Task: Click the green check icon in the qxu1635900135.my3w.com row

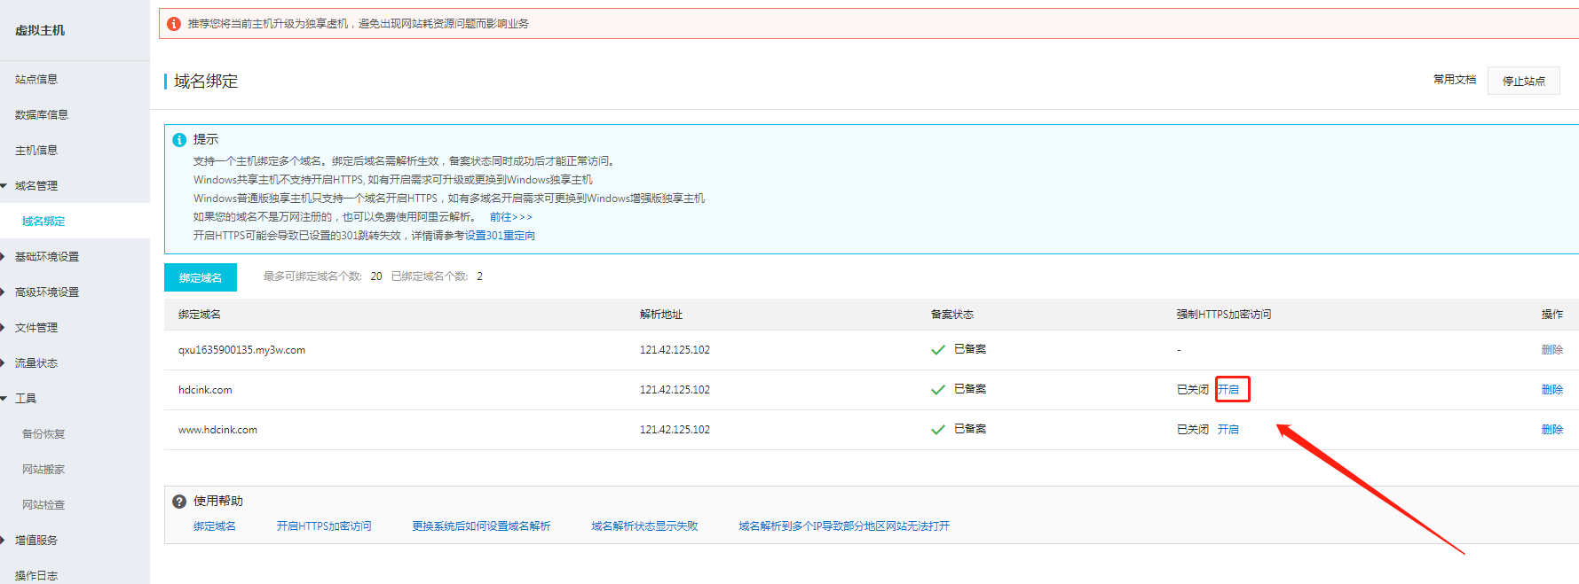Action: pyautogui.click(x=938, y=350)
